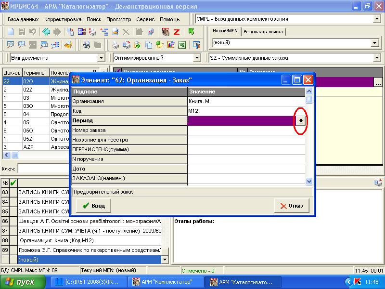Click the green back arrows icon
The image size is (385, 289).
[46, 32]
